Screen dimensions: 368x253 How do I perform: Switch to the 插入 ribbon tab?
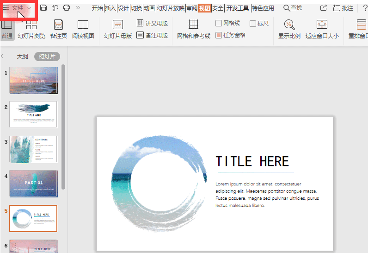(110, 8)
